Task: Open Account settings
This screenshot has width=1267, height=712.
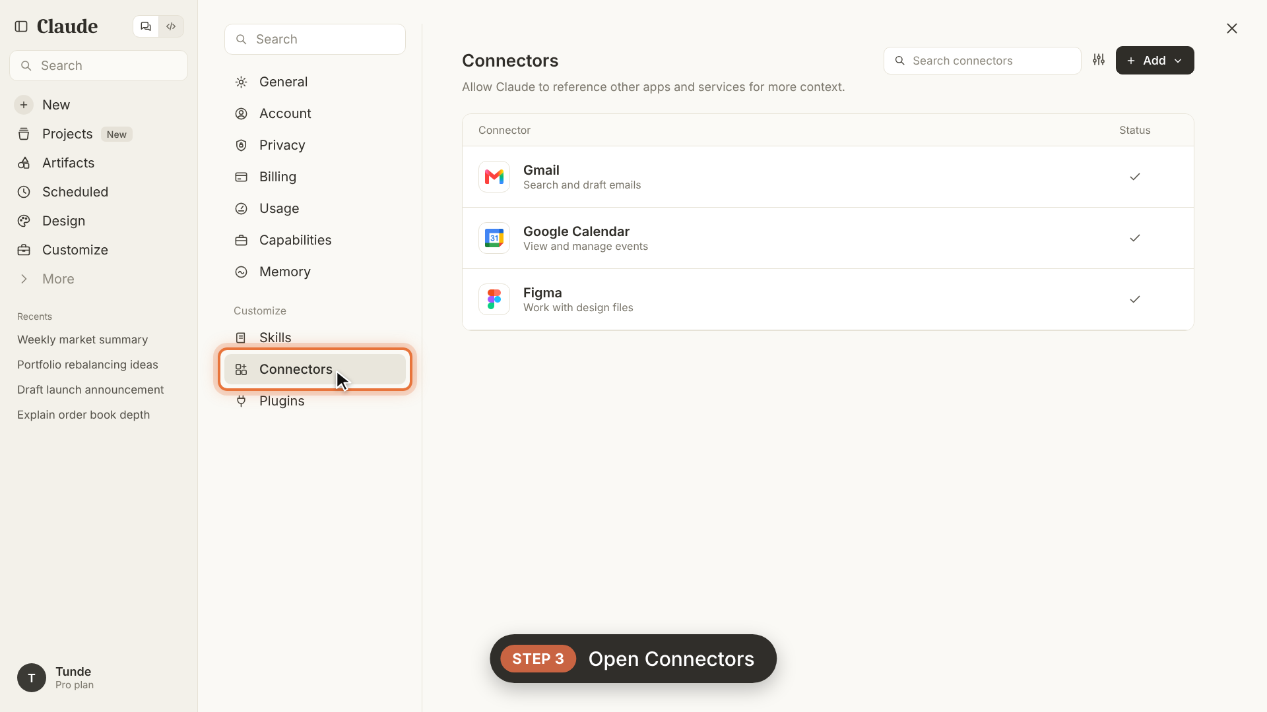Action: coord(315,113)
